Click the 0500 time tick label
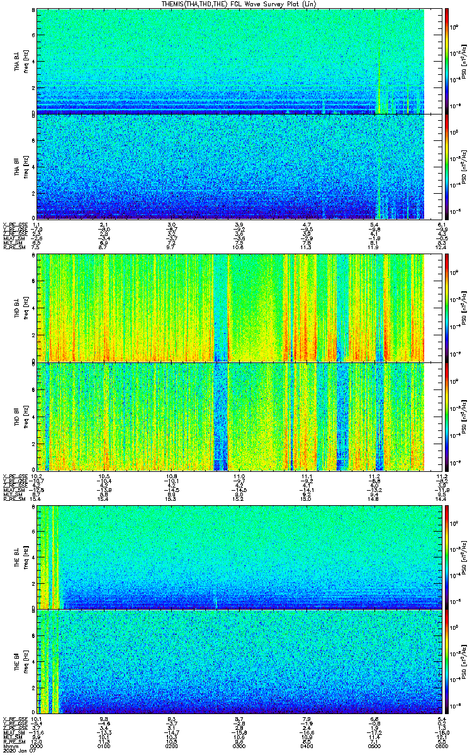Viewport: 472px width, 755px height. point(374,746)
